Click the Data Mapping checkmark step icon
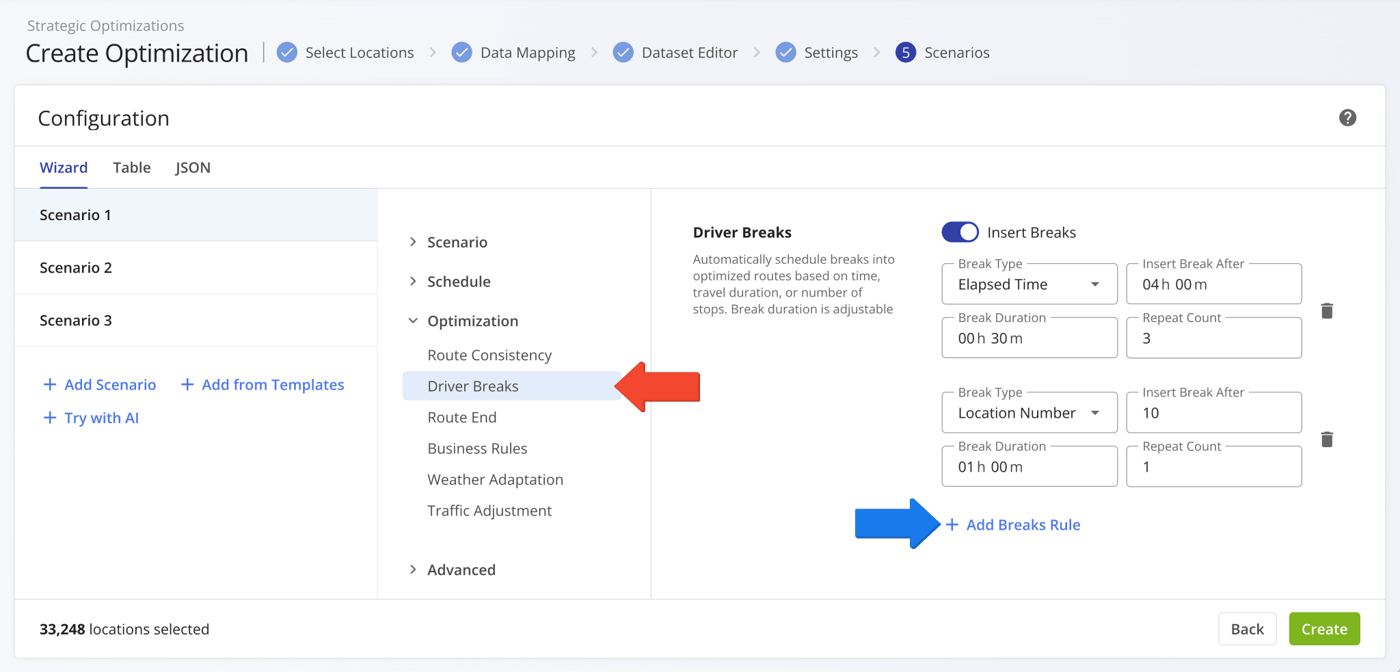 coord(462,53)
